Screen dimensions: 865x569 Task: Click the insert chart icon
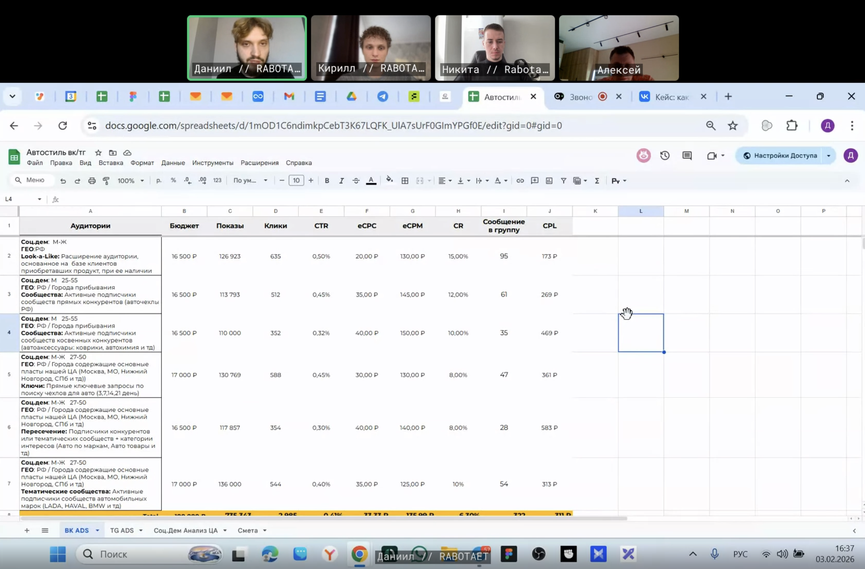pyautogui.click(x=549, y=180)
